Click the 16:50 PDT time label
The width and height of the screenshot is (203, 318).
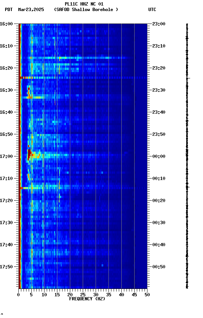(6, 134)
